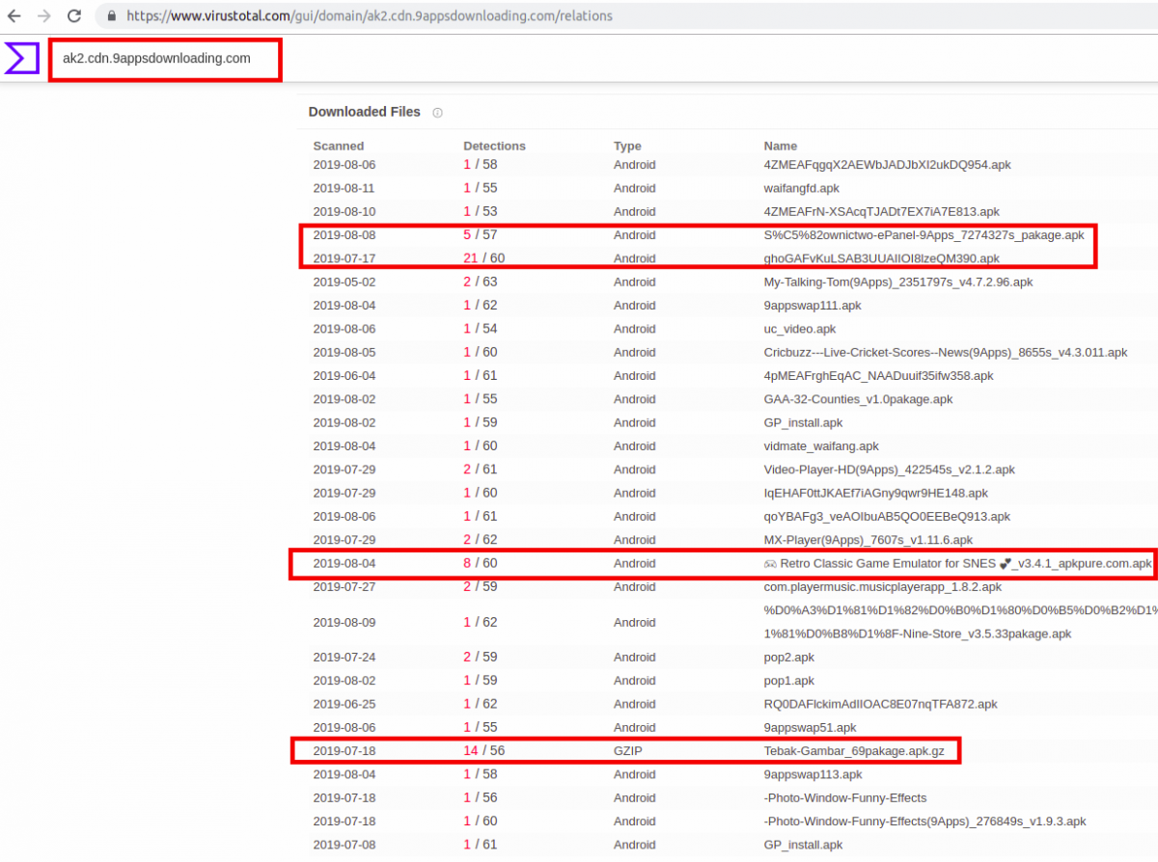Click the browser address bar URL
The width and height of the screenshot is (1158, 862).
[369, 16]
